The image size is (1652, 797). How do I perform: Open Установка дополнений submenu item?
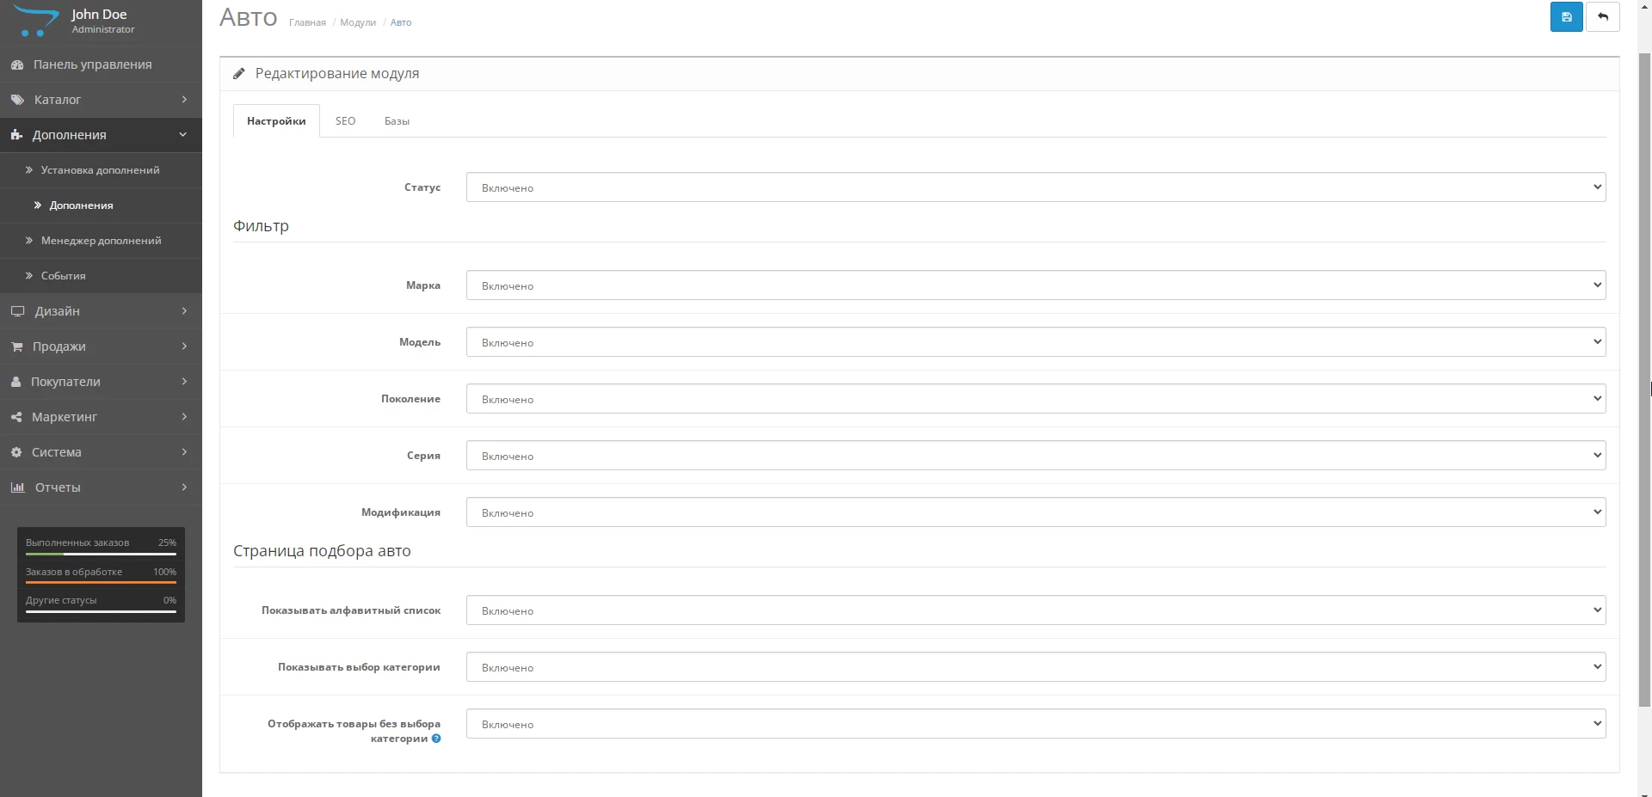[101, 170]
